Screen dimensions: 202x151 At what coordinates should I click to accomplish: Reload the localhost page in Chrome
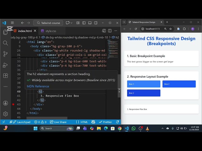pyautogui.click(x=136, y=29)
